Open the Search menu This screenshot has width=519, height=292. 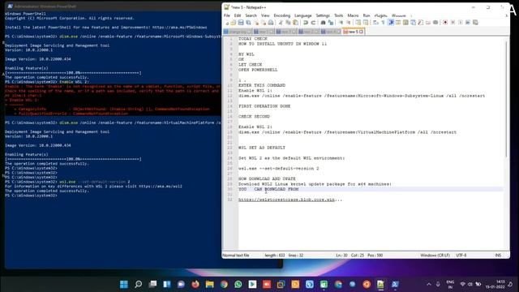pos(251,15)
